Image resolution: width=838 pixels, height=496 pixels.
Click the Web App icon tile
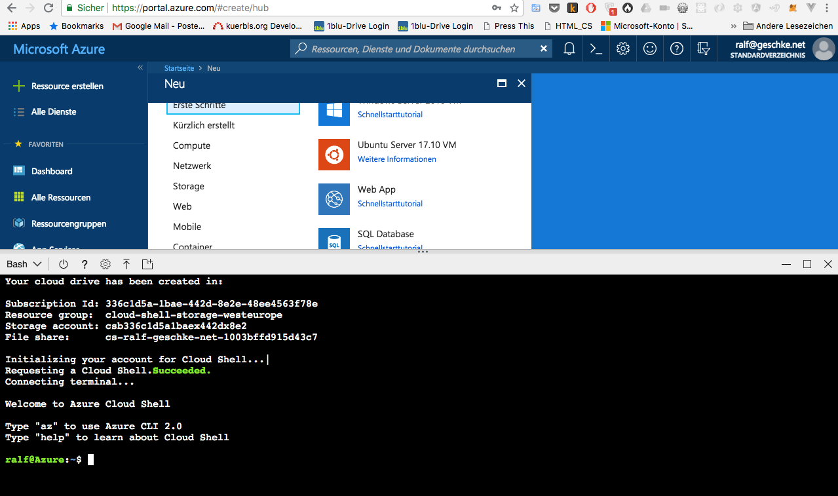pyautogui.click(x=334, y=199)
